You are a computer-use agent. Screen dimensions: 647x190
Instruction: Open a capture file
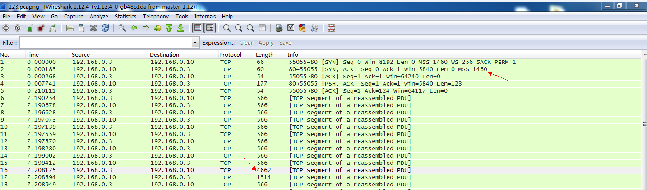[70, 28]
